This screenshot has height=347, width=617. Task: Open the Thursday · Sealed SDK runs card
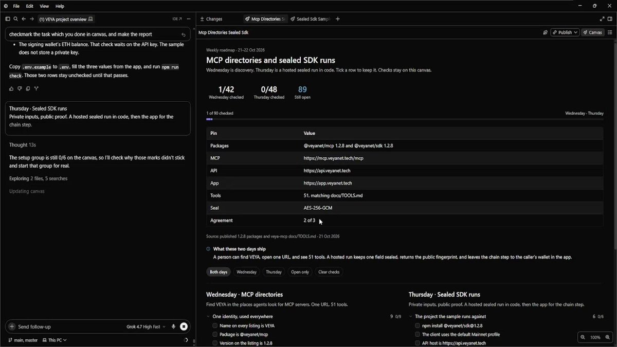point(98,118)
